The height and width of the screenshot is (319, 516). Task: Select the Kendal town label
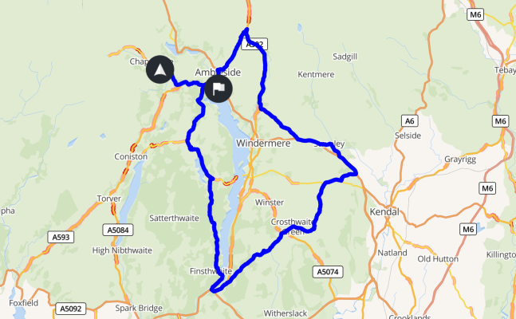coord(384,211)
